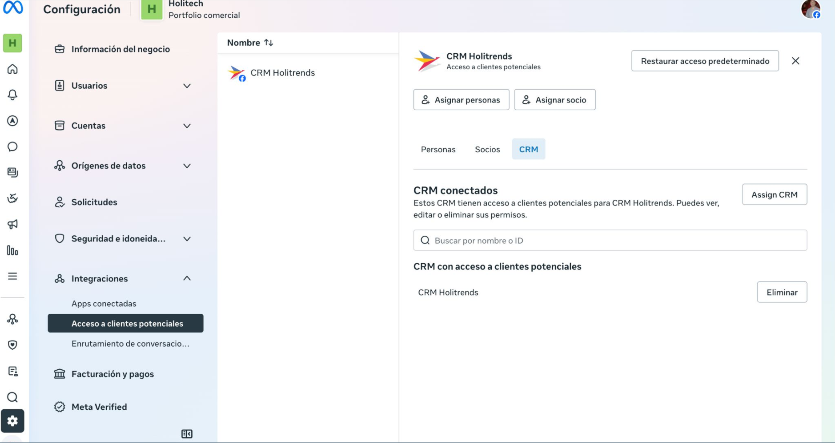Viewport: 835px width, 443px height.
Task: Open Meta Verified page
Action: (99, 407)
